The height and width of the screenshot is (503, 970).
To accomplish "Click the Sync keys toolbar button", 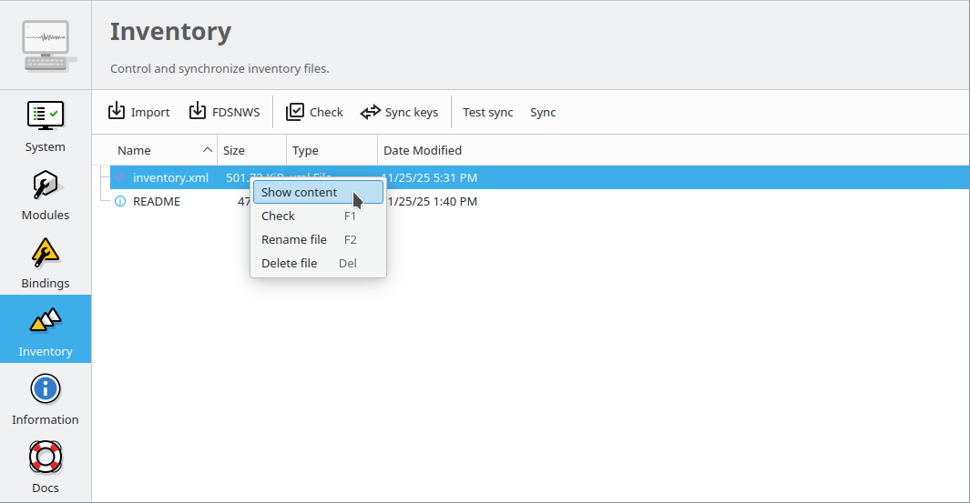I will point(399,112).
